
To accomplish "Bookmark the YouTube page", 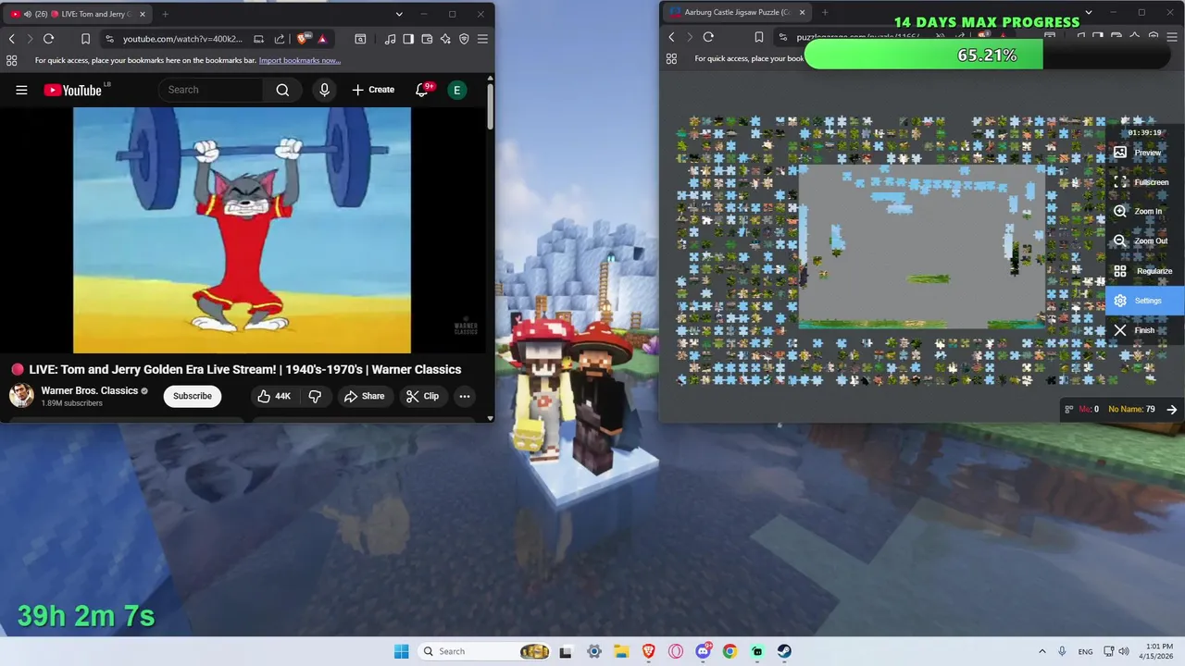I will (85, 39).
